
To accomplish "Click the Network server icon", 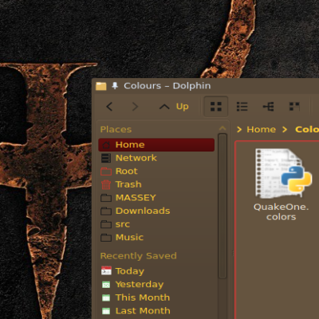I will [106, 158].
